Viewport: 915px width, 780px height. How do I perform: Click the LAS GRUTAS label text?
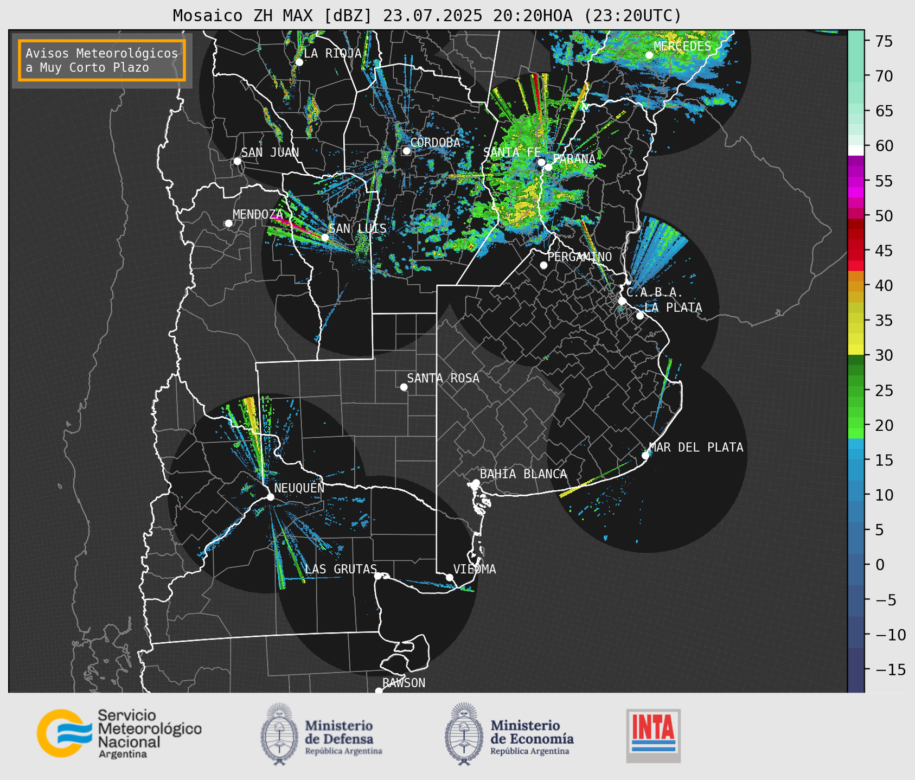point(341,569)
